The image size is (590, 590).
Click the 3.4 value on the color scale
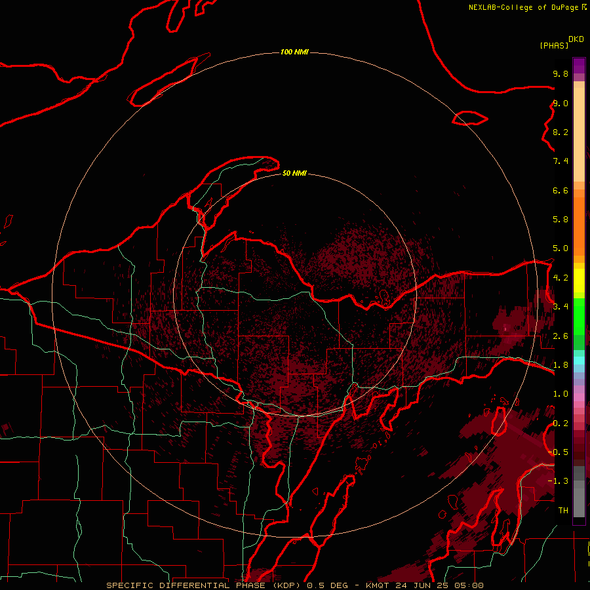coord(560,307)
